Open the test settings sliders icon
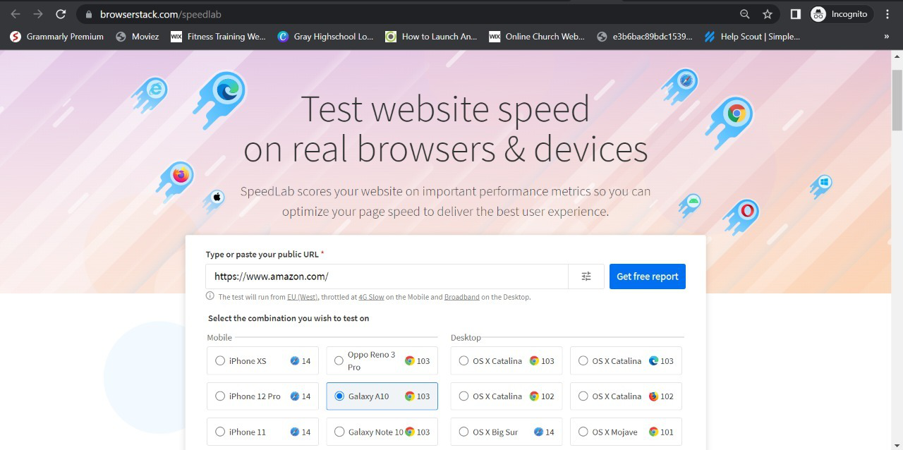903x450 pixels. 586,276
